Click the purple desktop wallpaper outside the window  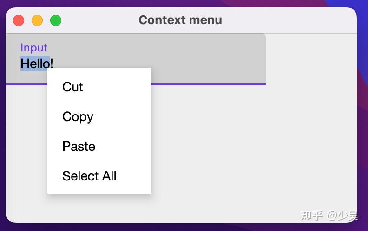click(362, 116)
